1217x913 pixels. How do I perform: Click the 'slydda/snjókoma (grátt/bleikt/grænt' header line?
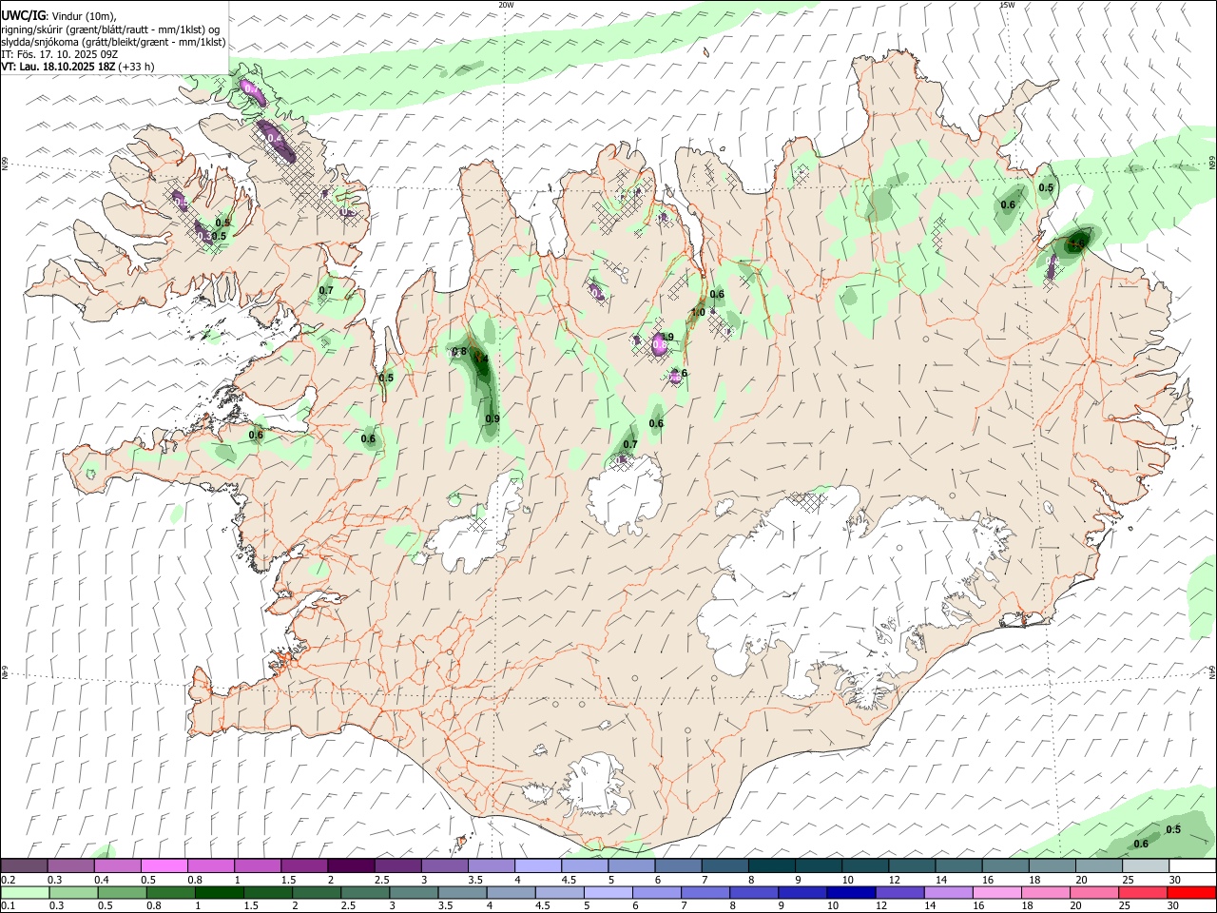coord(113,42)
